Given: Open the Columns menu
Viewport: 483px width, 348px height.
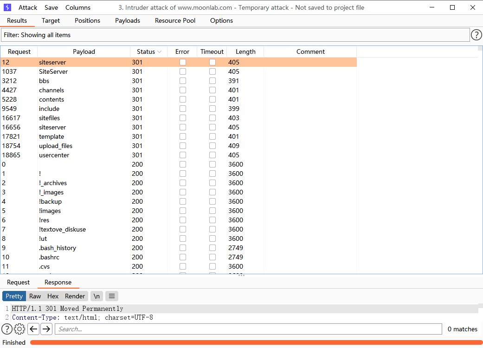Looking at the screenshot, I should (x=78, y=7).
